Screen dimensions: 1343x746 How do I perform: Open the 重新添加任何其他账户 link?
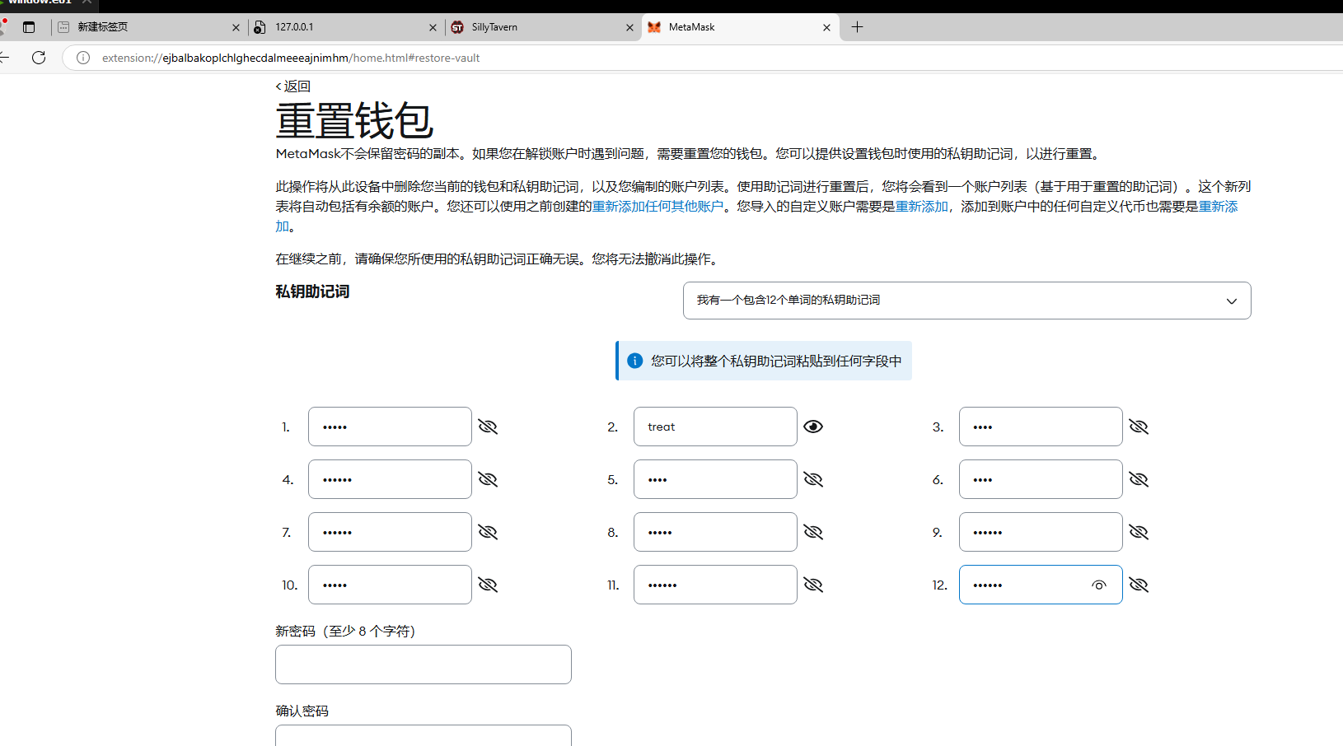657,207
